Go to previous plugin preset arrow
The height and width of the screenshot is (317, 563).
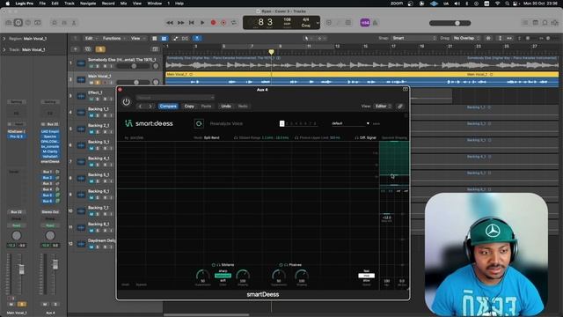pyautogui.click(x=141, y=107)
